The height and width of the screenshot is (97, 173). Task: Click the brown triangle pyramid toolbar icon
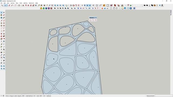pos(122,5)
